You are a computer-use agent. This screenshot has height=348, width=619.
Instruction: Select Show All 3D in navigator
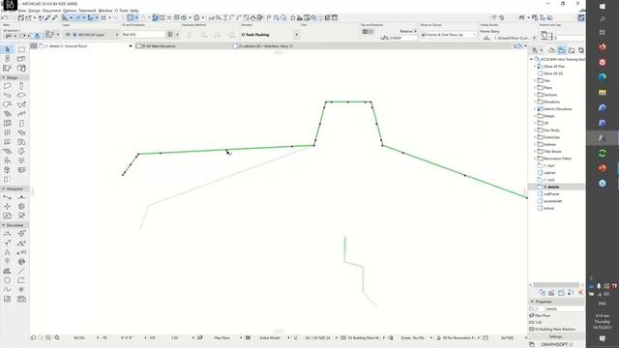(553, 73)
